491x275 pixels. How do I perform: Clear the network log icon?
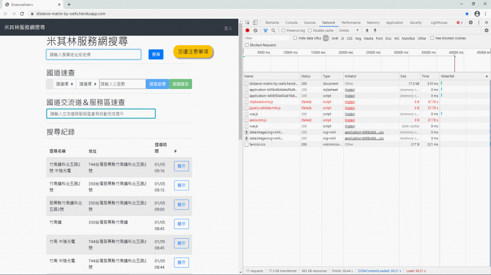click(256, 30)
